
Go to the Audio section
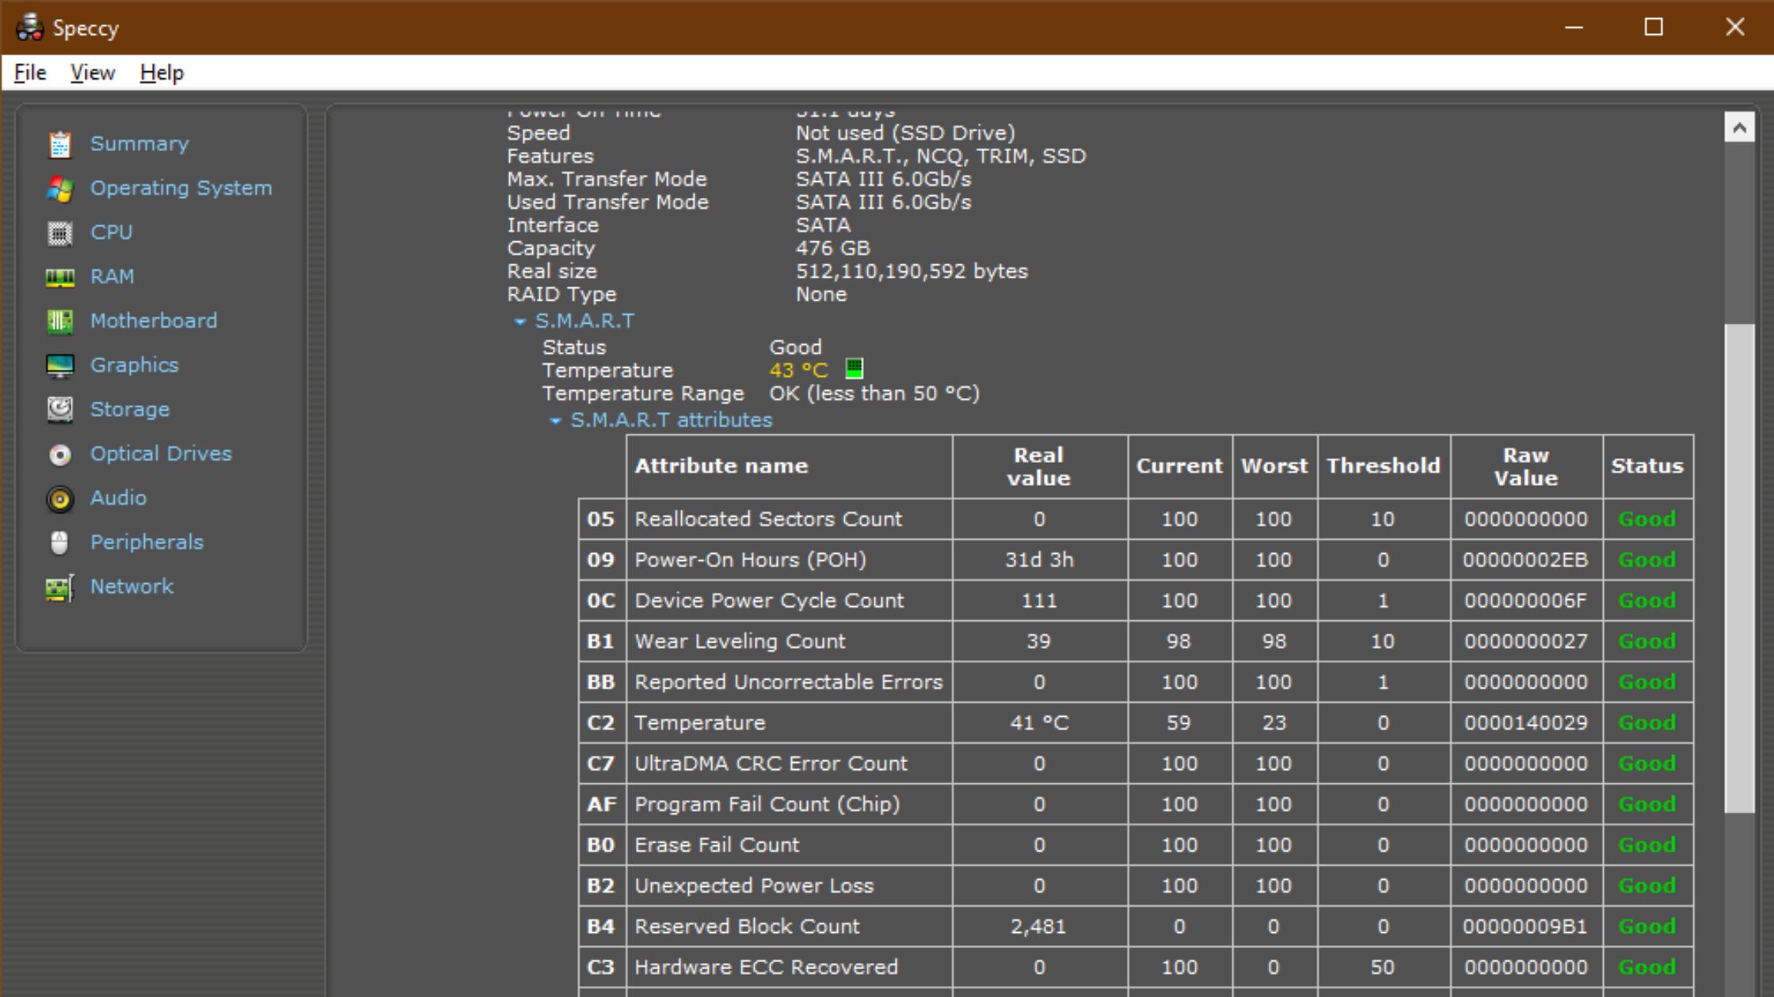coord(118,498)
